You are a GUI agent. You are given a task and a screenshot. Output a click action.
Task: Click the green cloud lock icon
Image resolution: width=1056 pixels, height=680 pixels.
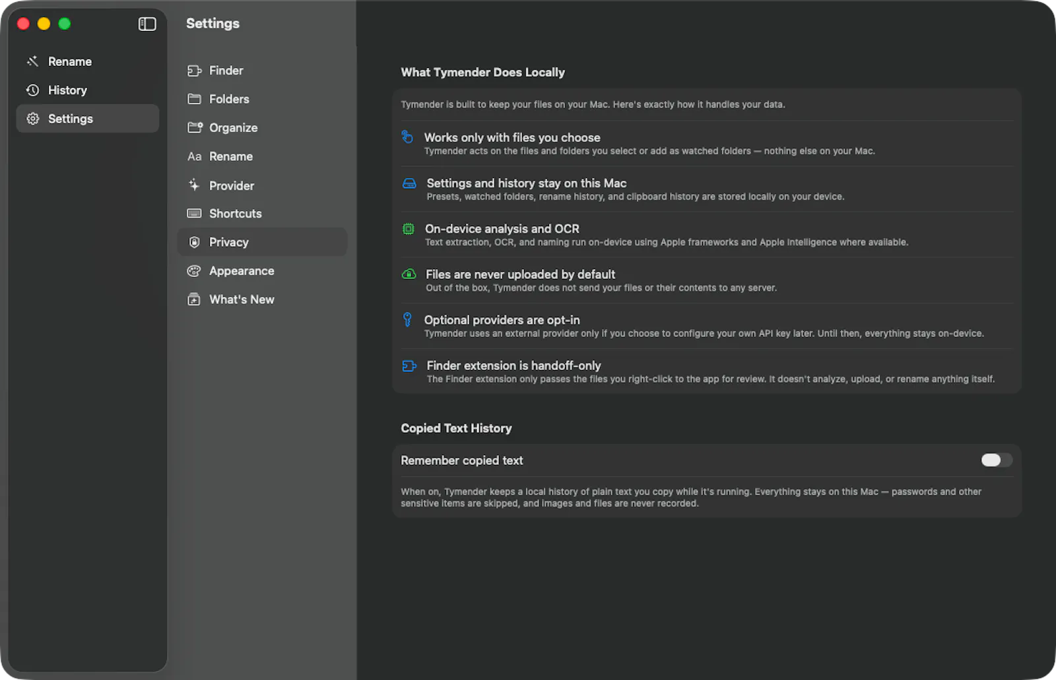[x=409, y=274]
